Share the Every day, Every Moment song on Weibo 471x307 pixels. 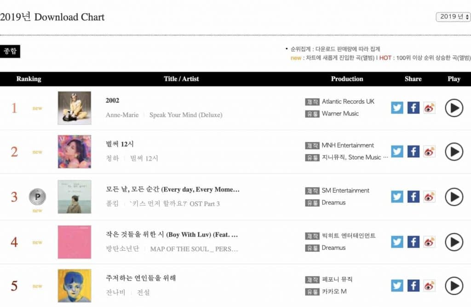click(x=429, y=197)
